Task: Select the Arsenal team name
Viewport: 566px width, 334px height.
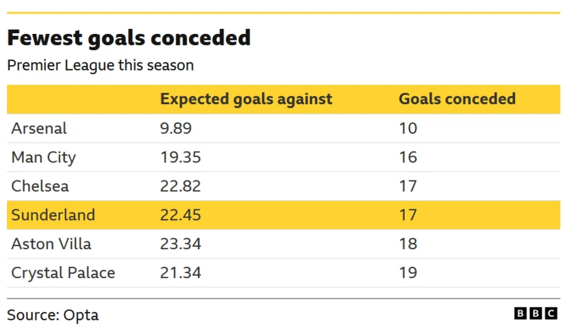Action: coord(40,128)
